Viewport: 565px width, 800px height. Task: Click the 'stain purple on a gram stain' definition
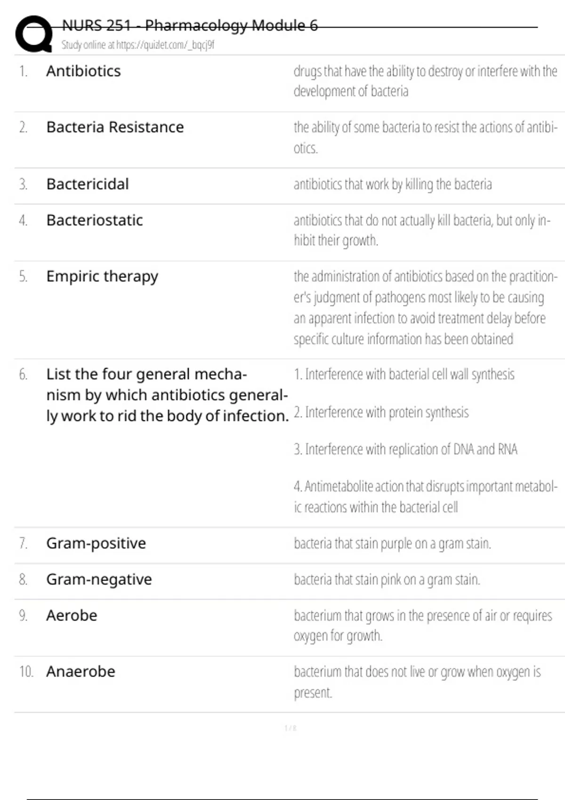point(392,544)
